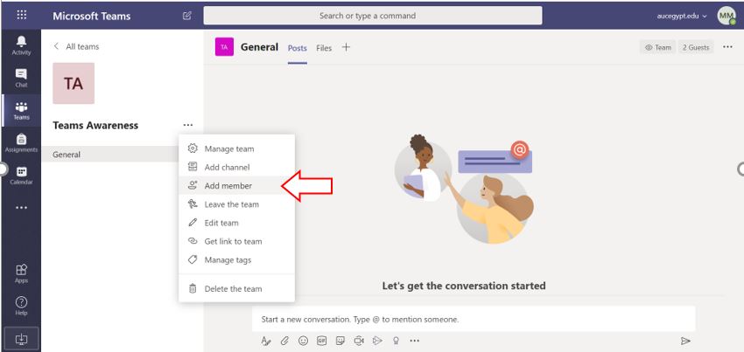Viewport: 744px width, 352px height.
Task: Open the aucegypt.edu organization dropdown
Action: click(682, 16)
